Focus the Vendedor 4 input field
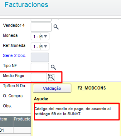Viewport: 121px width, 136px height. pyautogui.click(x=41, y=27)
